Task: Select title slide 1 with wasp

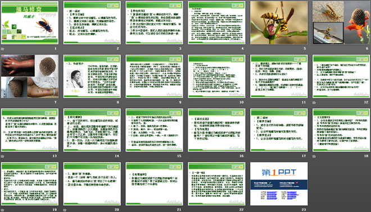Action: [x=30, y=22]
